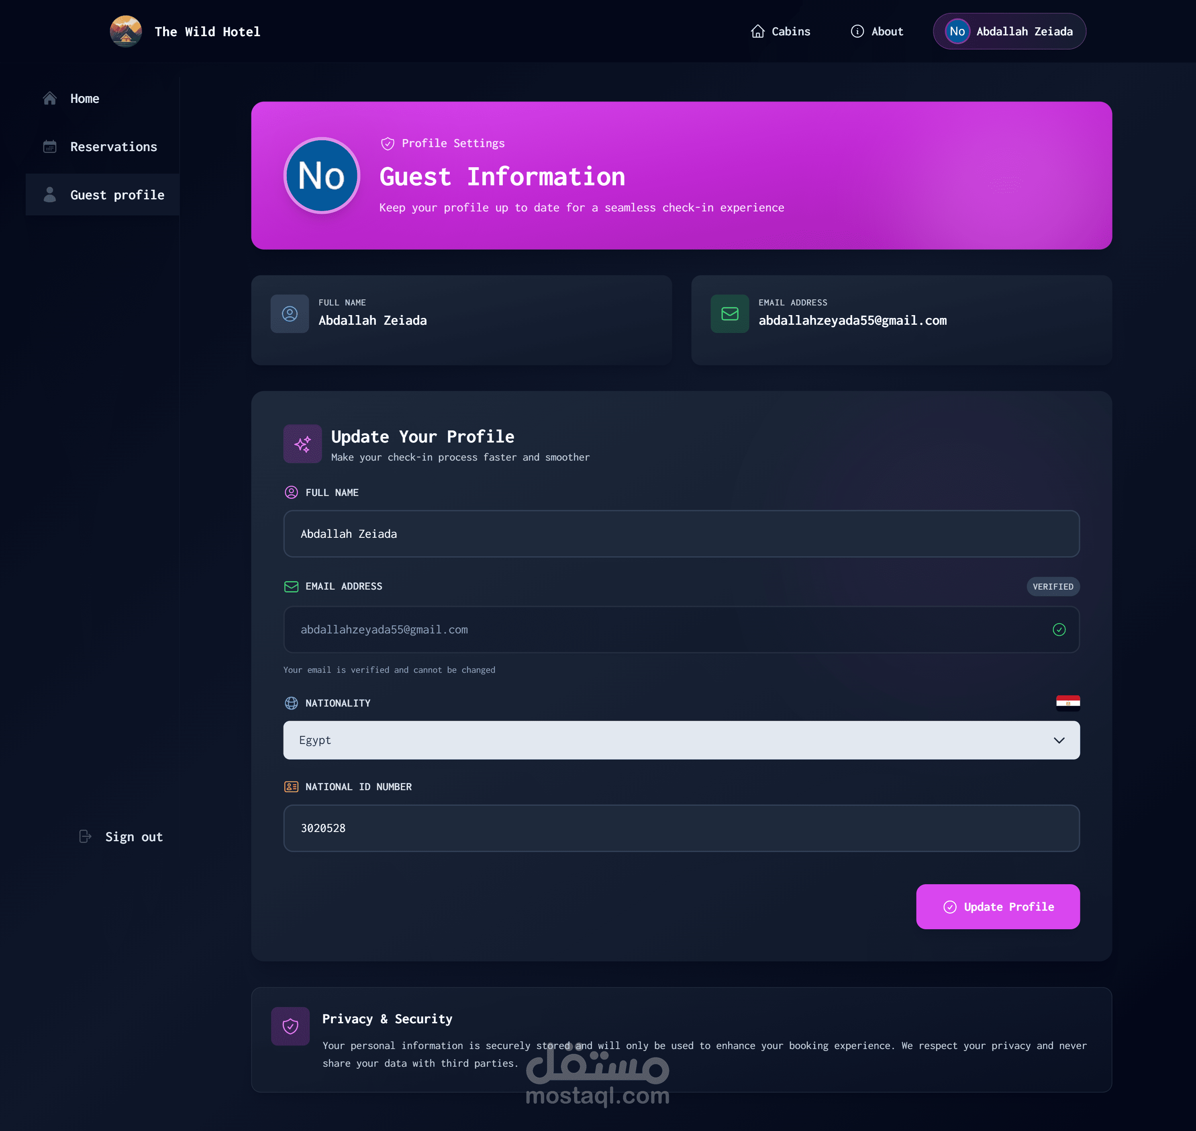Click the Cabins house icon
The height and width of the screenshot is (1131, 1196).
(x=757, y=31)
